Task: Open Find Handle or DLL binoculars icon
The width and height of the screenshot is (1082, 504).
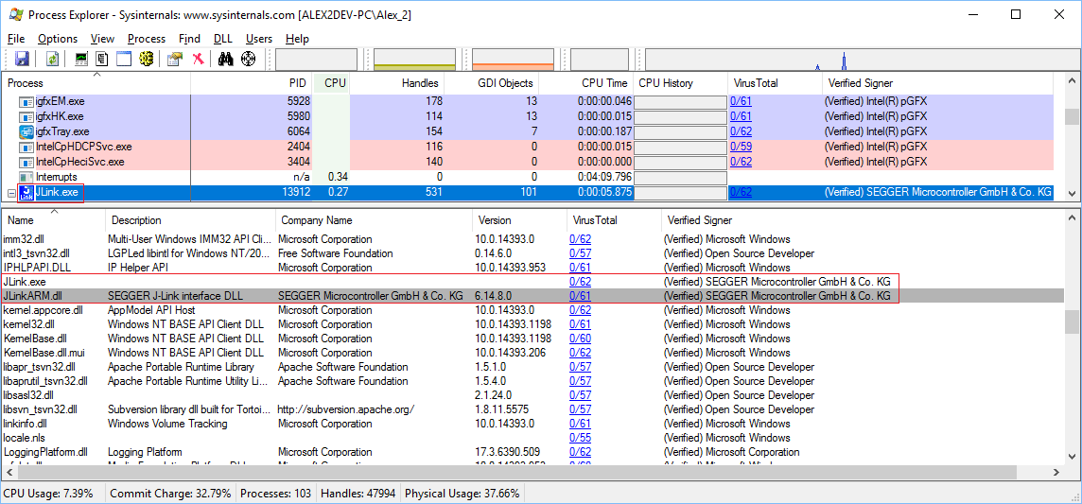Action: point(226,59)
